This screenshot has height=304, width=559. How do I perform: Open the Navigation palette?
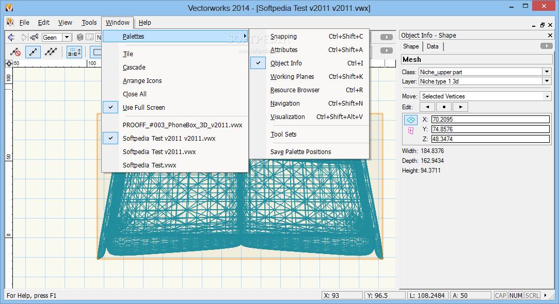[x=310, y=103]
